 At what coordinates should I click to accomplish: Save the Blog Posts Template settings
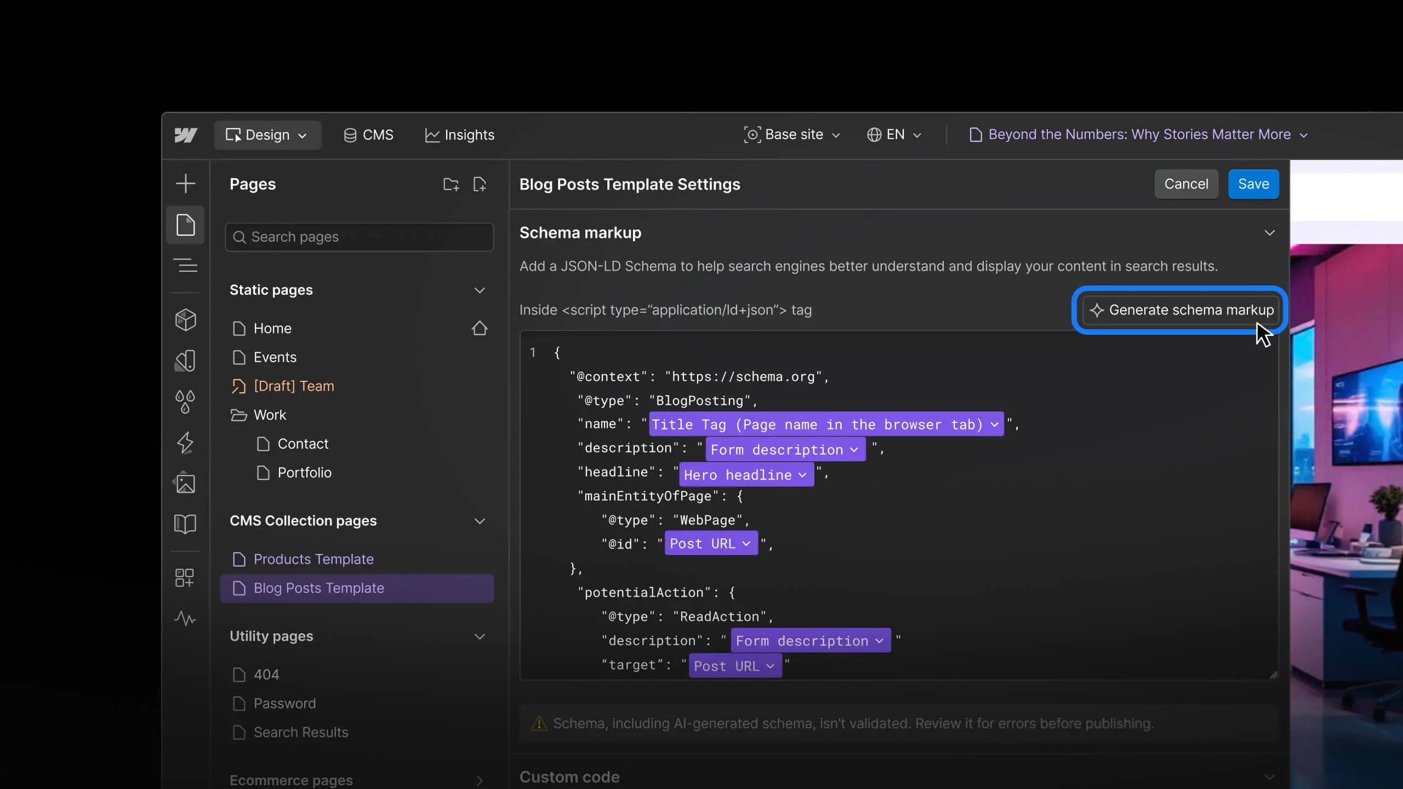click(x=1253, y=184)
